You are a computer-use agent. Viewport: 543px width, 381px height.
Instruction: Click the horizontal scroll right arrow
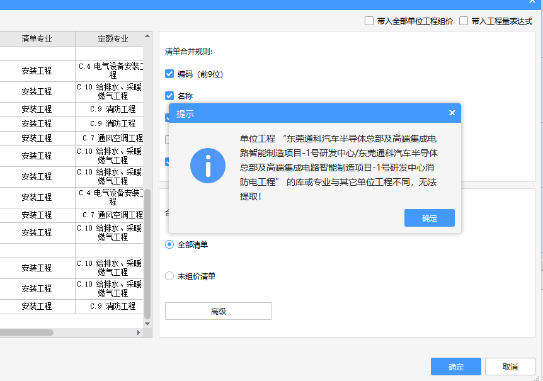[x=139, y=333]
